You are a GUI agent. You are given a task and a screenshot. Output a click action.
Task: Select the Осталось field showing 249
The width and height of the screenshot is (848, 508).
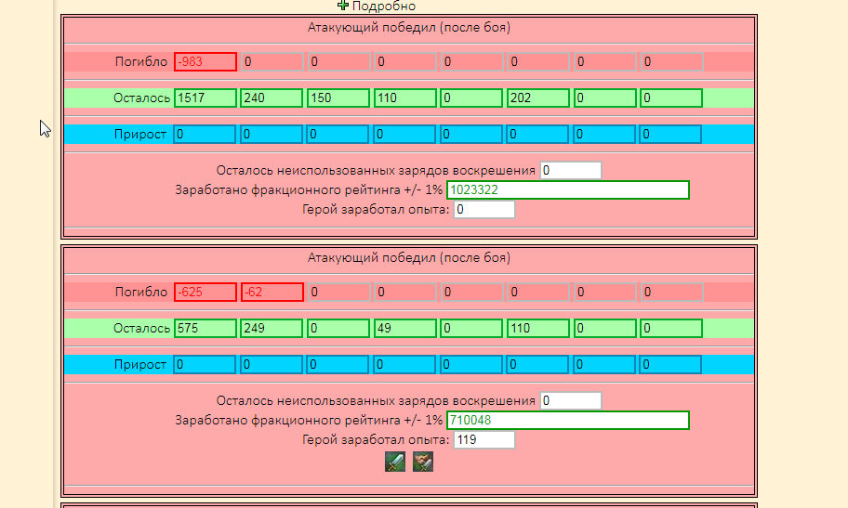tap(272, 328)
